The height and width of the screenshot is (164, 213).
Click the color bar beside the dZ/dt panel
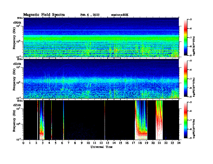pyautogui.click(x=186, y=120)
